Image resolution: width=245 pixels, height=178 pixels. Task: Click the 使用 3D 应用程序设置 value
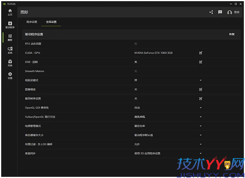148,153
